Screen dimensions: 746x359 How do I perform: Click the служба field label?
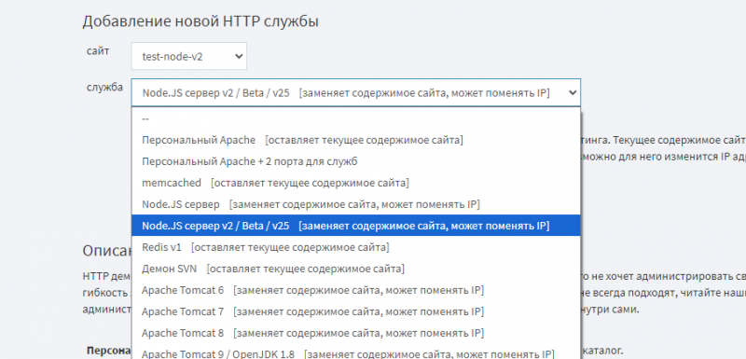104,87
